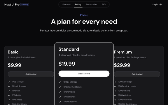Click the Landing badge
This screenshot has height=105, width=168.
(24, 4)
